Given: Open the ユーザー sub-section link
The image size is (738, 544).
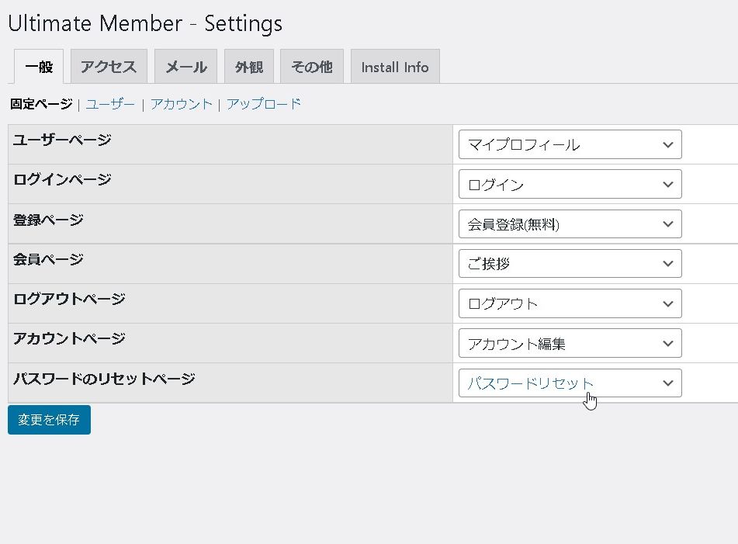Looking at the screenshot, I should pyautogui.click(x=110, y=104).
